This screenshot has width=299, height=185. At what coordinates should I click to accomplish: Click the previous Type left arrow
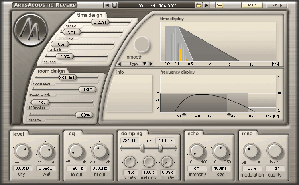click(119, 64)
